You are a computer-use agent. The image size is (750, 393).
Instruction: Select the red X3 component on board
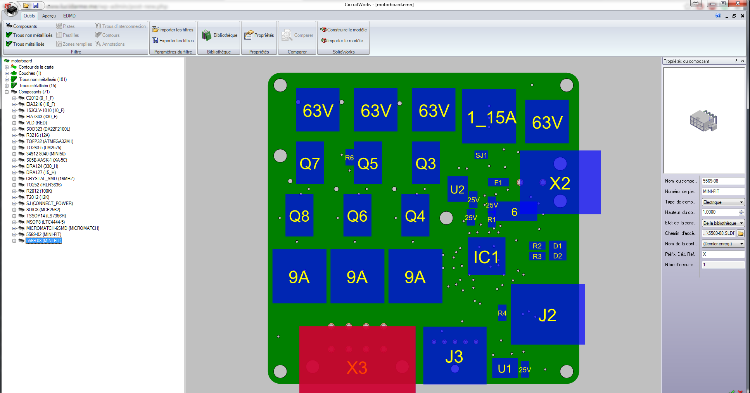[357, 359]
